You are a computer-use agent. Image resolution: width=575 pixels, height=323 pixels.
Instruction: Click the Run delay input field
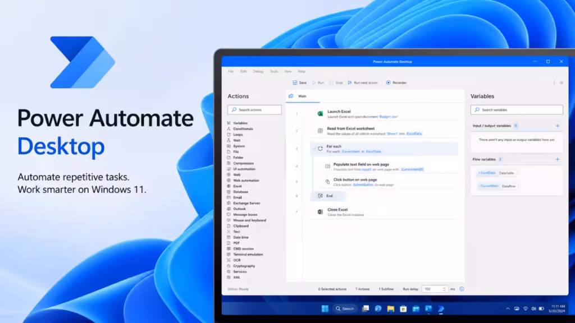435,289
